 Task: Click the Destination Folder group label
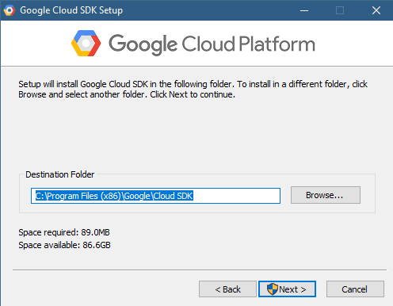tap(60, 174)
